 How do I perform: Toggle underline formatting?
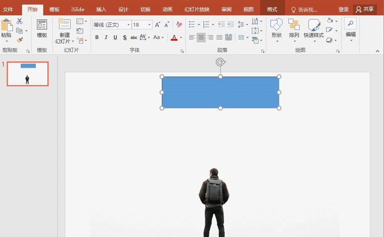pos(115,37)
